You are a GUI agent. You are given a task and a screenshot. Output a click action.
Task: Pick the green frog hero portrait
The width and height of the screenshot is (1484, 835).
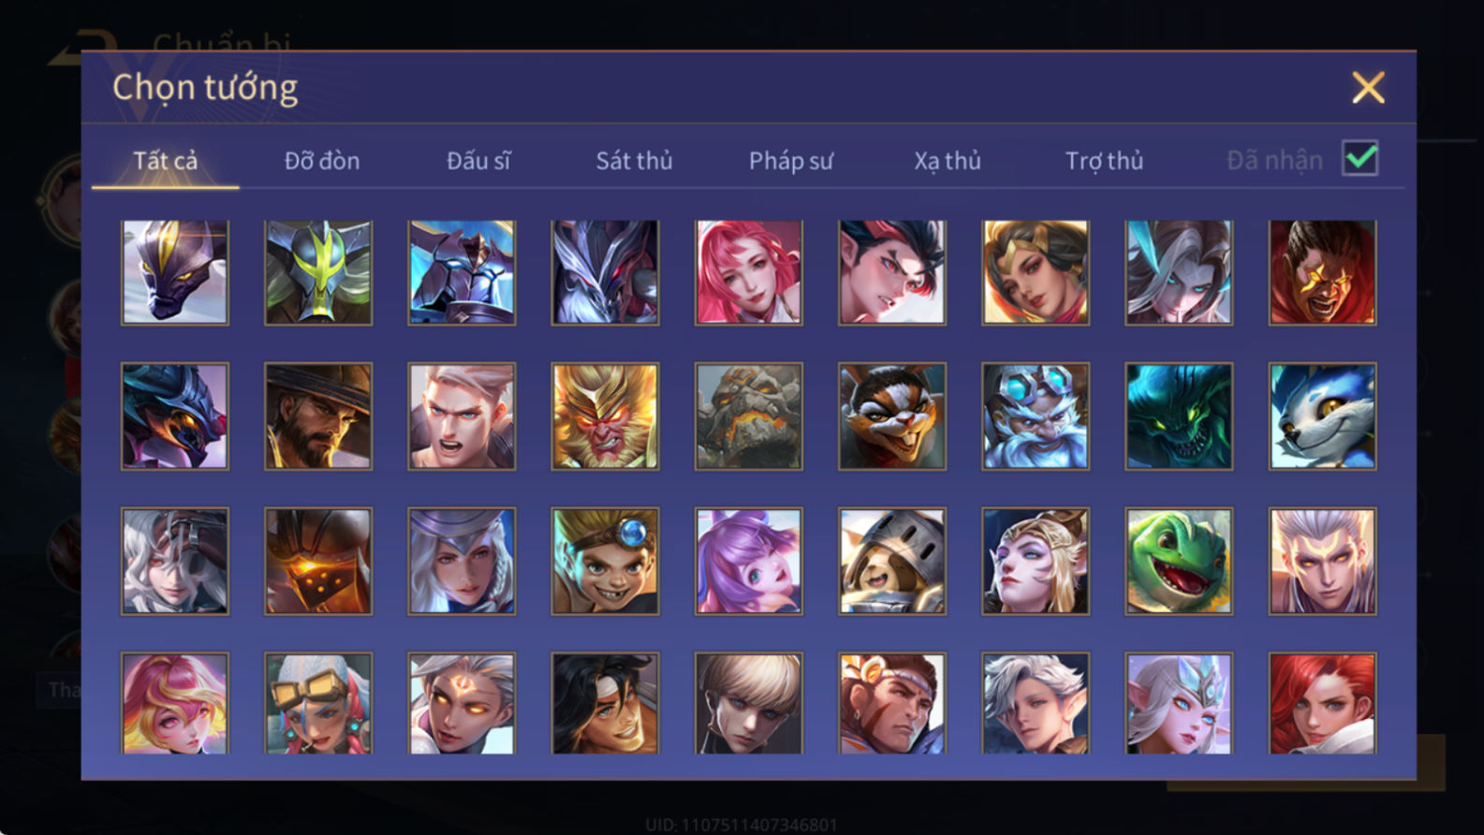pyautogui.click(x=1179, y=562)
